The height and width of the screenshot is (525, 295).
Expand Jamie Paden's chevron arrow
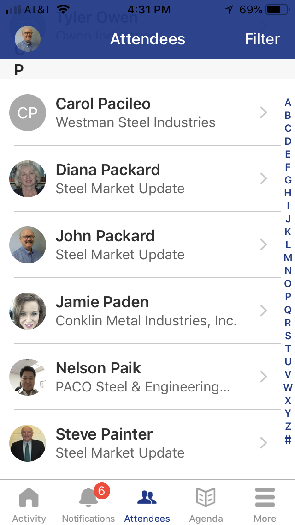coord(264,311)
